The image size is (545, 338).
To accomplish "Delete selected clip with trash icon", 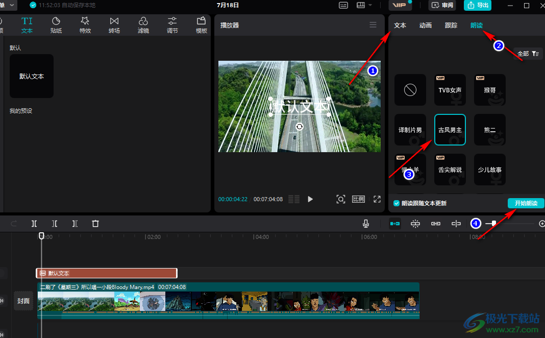I will (95, 224).
